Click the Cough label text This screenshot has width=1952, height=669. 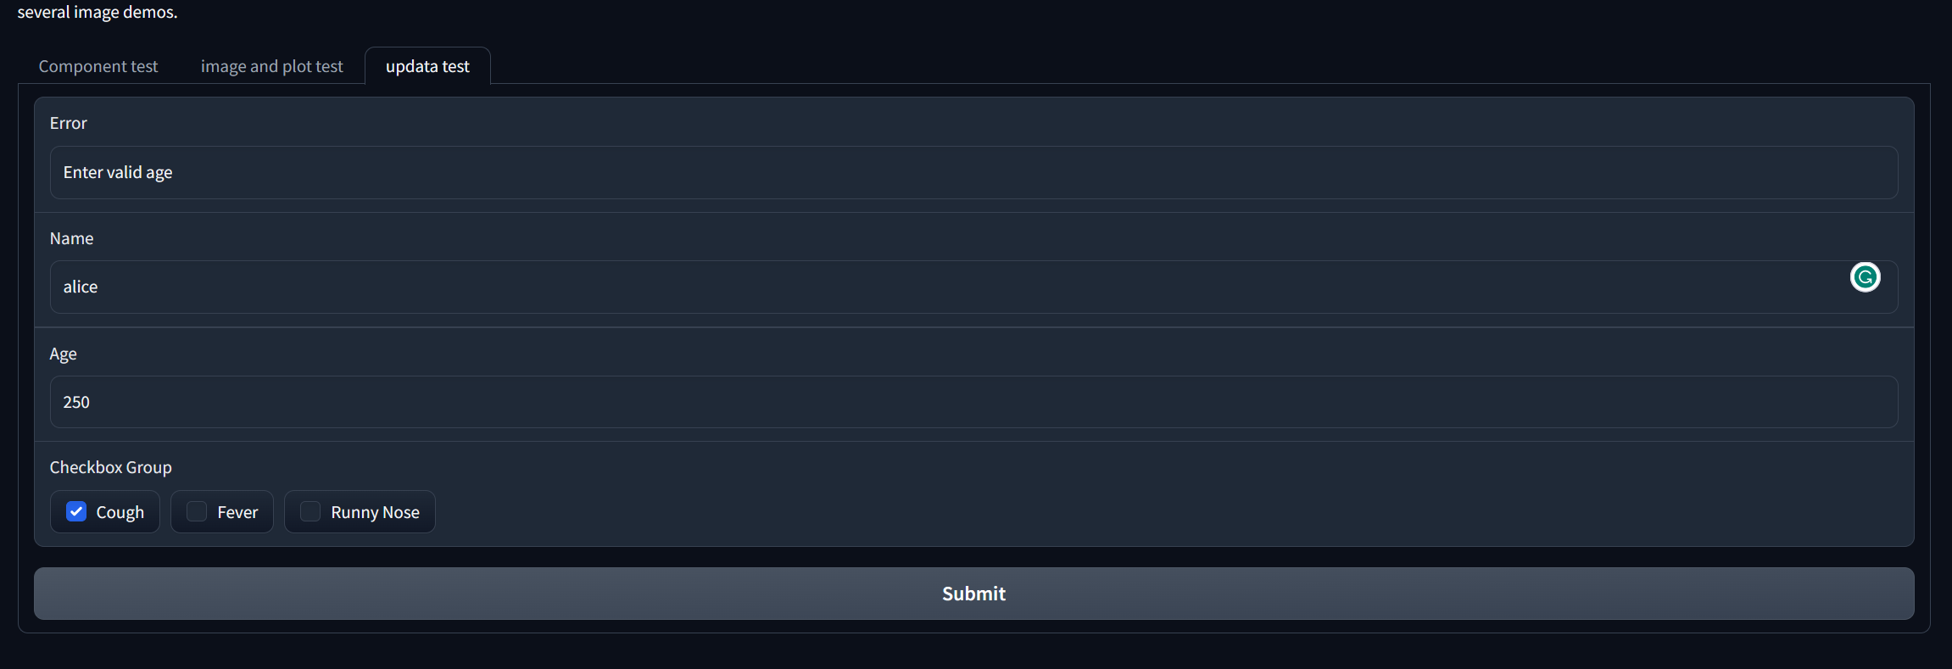[x=120, y=513]
